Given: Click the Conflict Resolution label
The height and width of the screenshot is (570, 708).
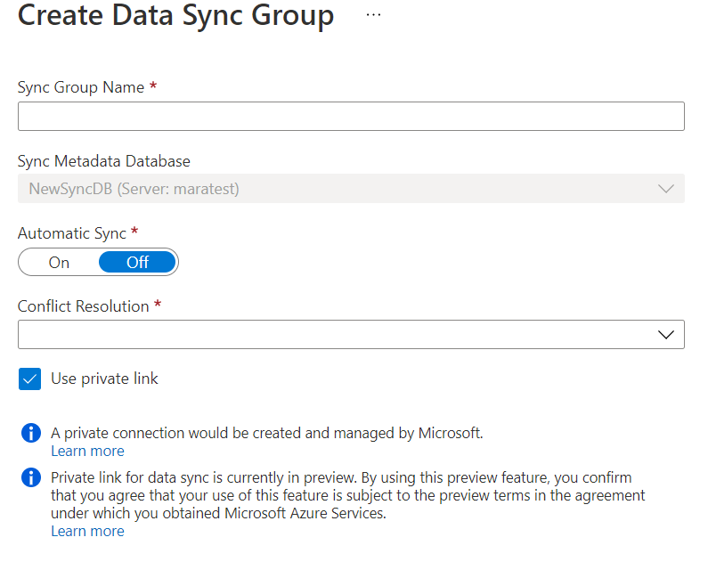Looking at the screenshot, I should click(x=84, y=306).
